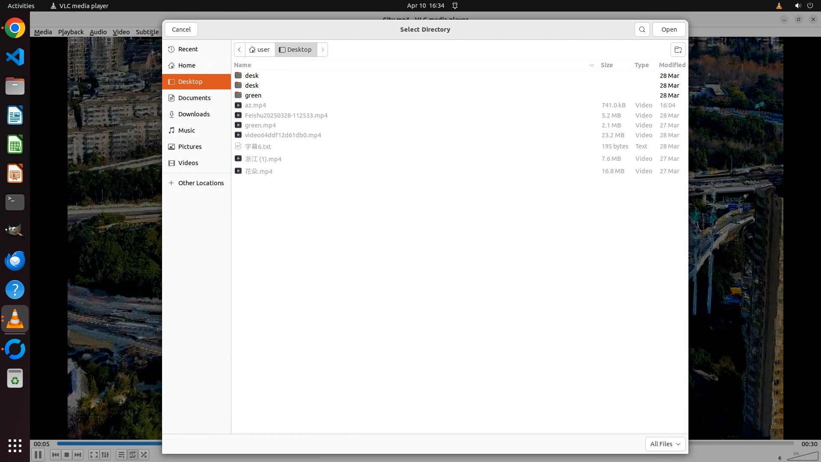Viewport: 821px width, 462px height.
Task: Toggle the playlist view icon
Action: pyautogui.click(x=121, y=455)
